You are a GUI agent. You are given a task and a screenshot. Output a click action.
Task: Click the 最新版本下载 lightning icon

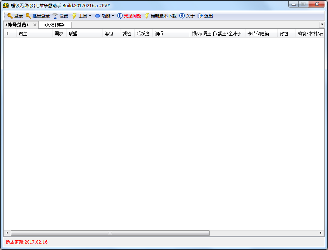tap(146, 16)
